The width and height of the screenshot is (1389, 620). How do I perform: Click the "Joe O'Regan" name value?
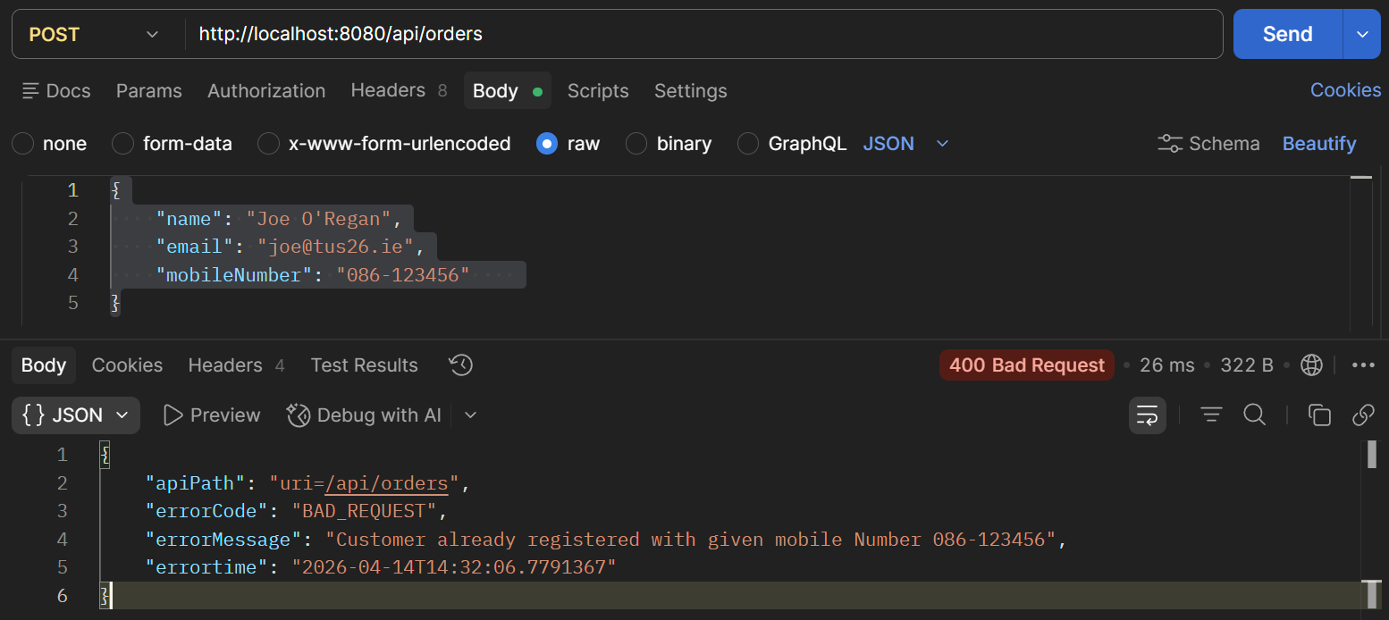click(319, 219)
